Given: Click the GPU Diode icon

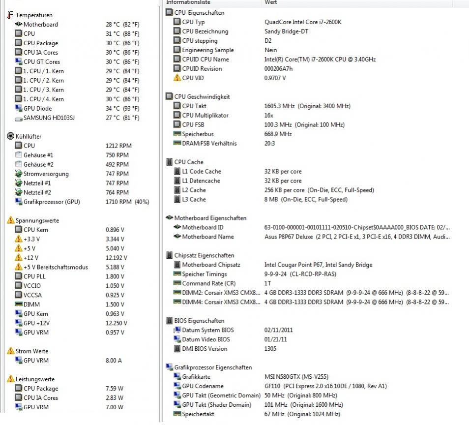Looking at the screenshot, I should (19, 108).
